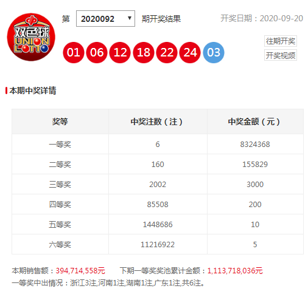308x297 pixels.
Task: Select the 五等奖 row label
Action: pyautogui.click(x=60, y=225)
